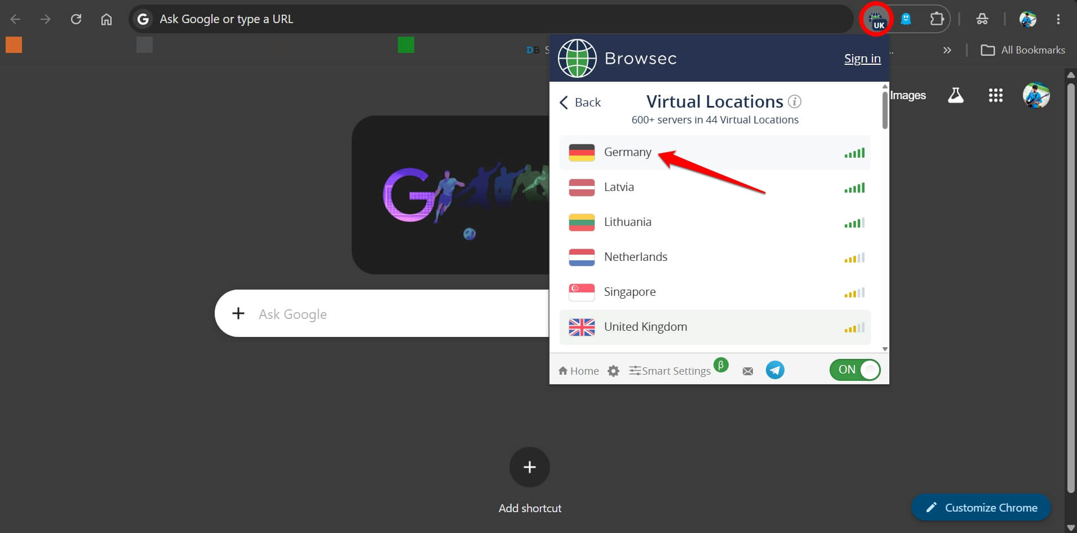This screenshot has height=533, width=1077.
Task: Show hidden bookmarks with double chevron
Action: [947, 50]
